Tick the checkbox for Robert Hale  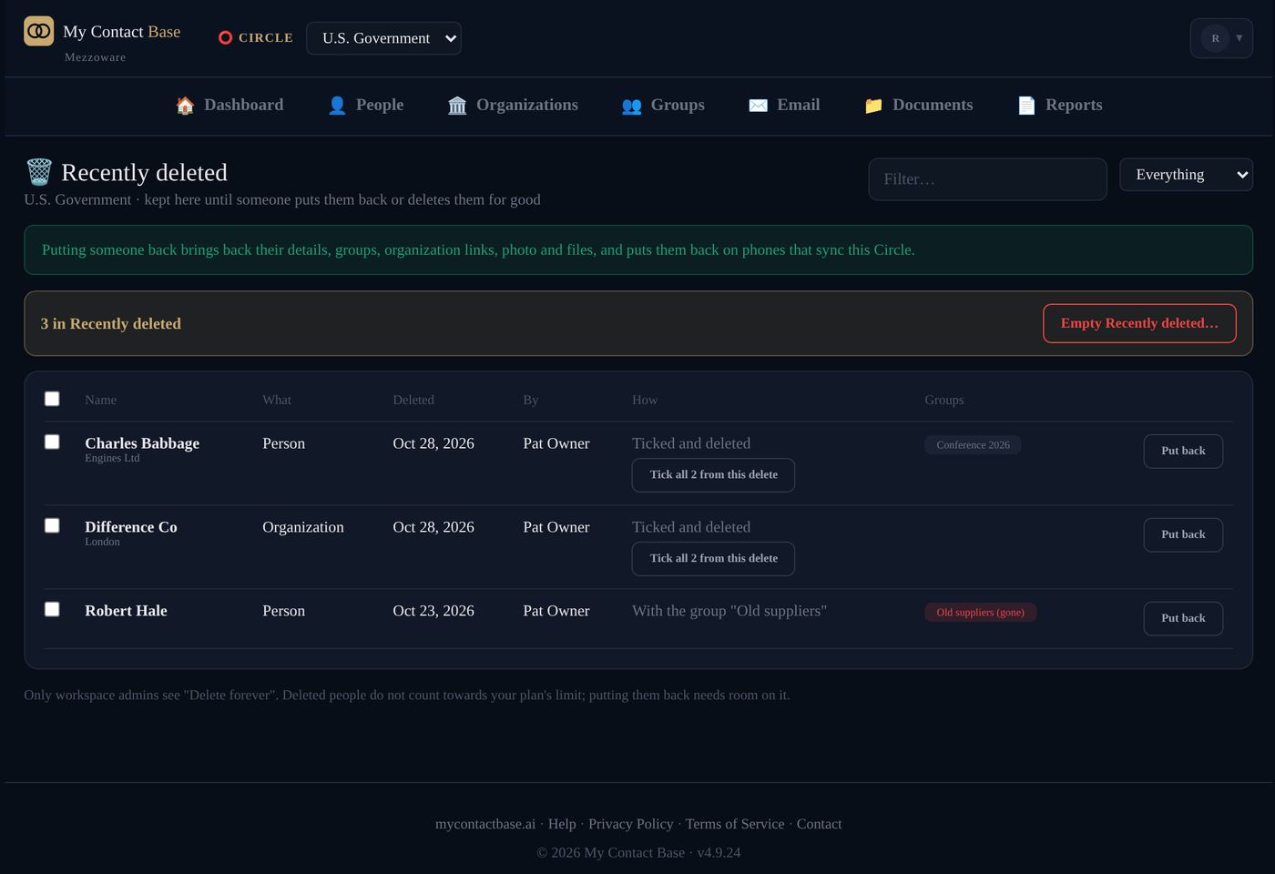coord(52,609)
